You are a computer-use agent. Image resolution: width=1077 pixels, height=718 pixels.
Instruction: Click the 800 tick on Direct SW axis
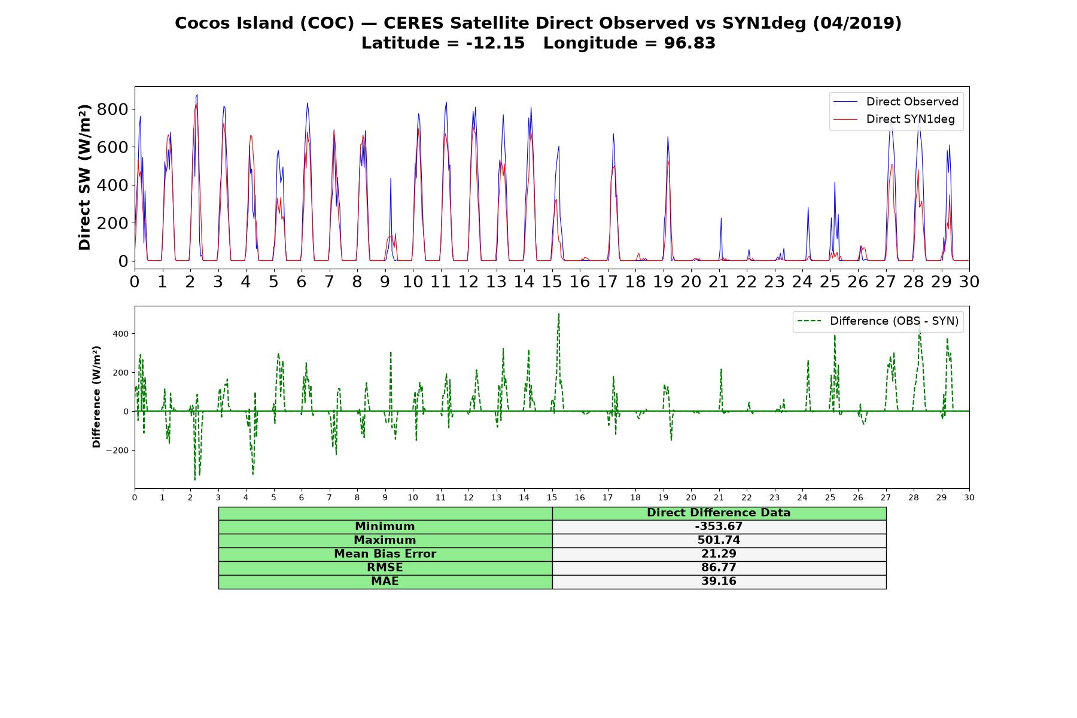(x=115, y=109)
